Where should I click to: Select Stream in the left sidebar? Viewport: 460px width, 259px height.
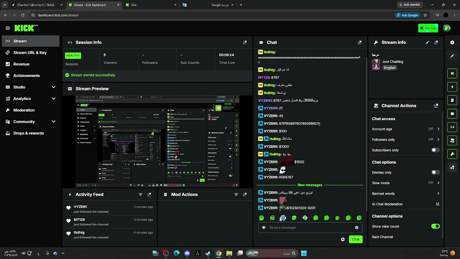[31, 41]
